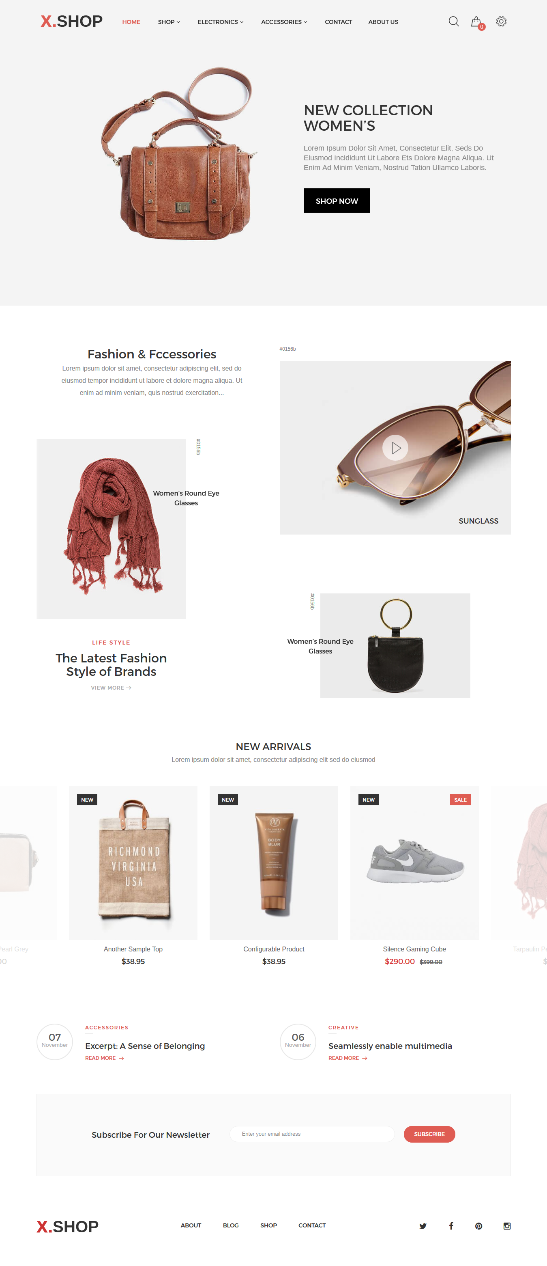Expand the Shop dropdown menu

(169, 22)
